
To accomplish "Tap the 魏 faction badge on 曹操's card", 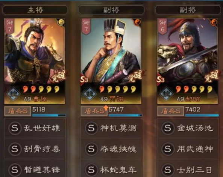I will 14,93.
